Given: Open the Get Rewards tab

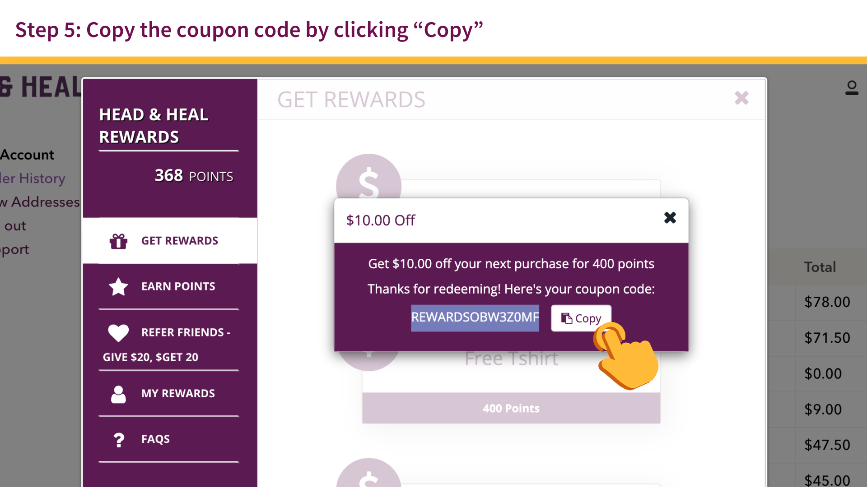Looking at the screenshot, I should point(179,241).
